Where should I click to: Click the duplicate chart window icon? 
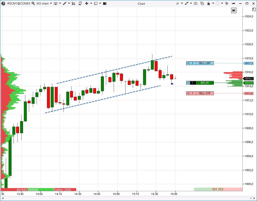click(x=202, y=4)
